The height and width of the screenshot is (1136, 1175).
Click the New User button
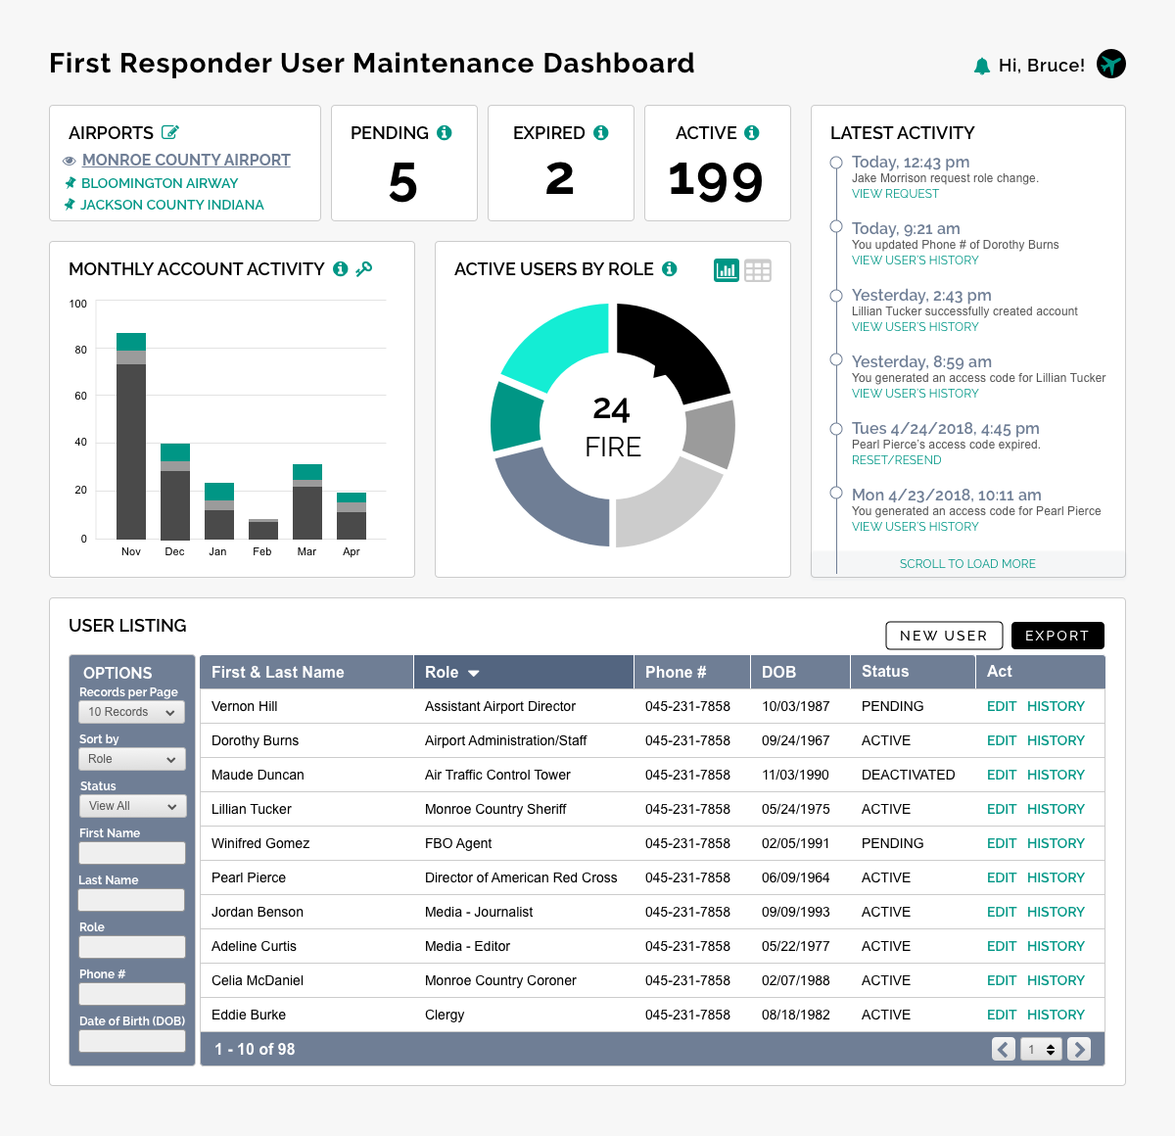(x=944, y=636)
